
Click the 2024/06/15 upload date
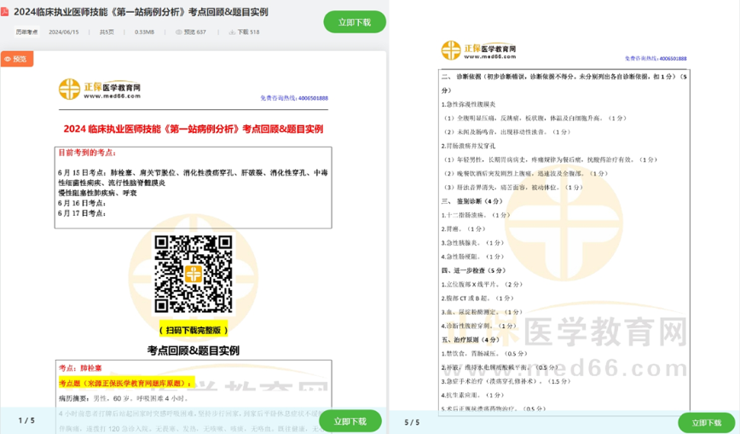pos(64,32)
